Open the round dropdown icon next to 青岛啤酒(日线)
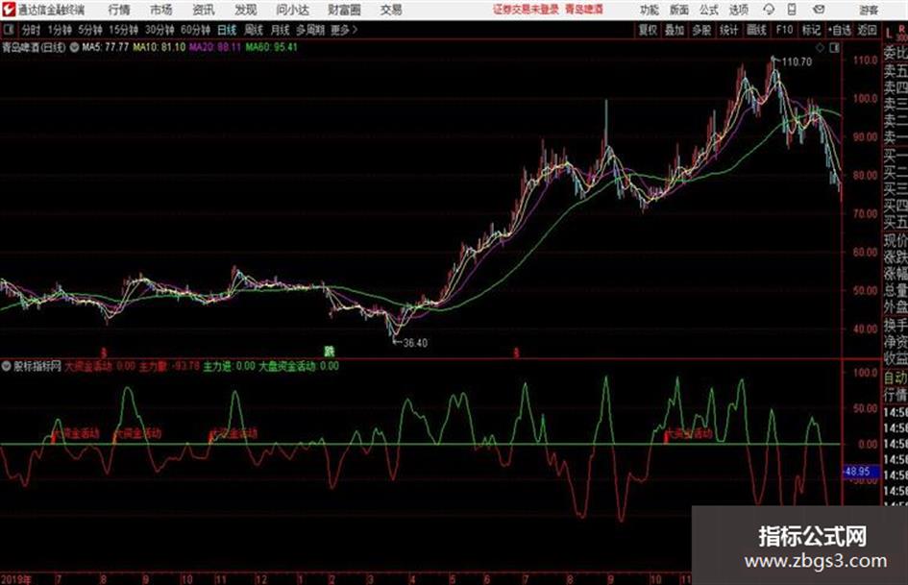908x585 pixels. (74, 47)
